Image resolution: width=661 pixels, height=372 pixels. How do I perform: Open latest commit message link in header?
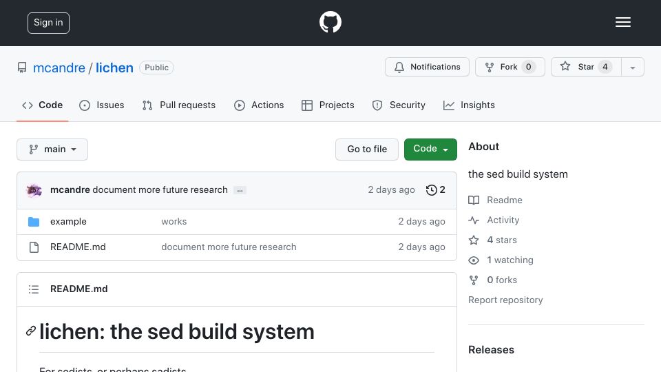(160, 190)
